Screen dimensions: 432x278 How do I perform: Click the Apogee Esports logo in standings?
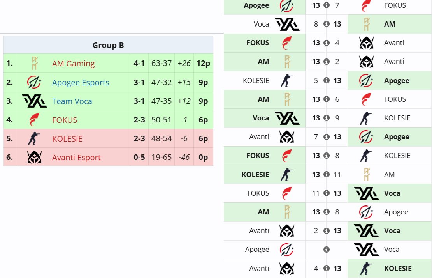pyautogui.click(x=34, y=82)
